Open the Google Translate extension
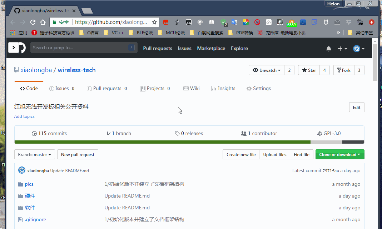382x229 pixels. point(234,22)
